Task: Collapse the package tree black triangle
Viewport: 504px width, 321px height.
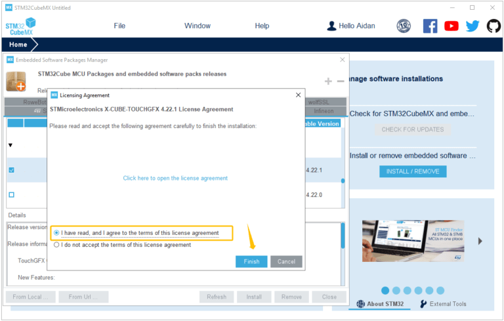Action: (x=10, y=145)
